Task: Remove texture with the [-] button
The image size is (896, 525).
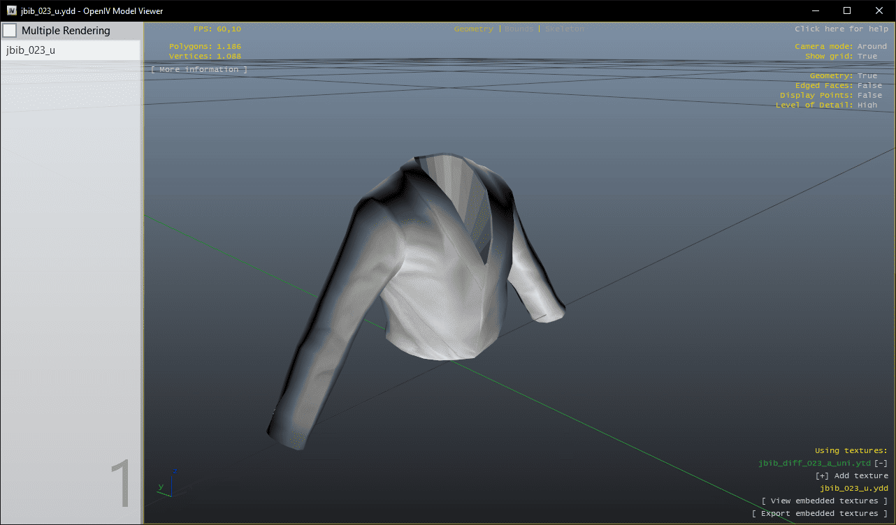Action: [881, 463]
